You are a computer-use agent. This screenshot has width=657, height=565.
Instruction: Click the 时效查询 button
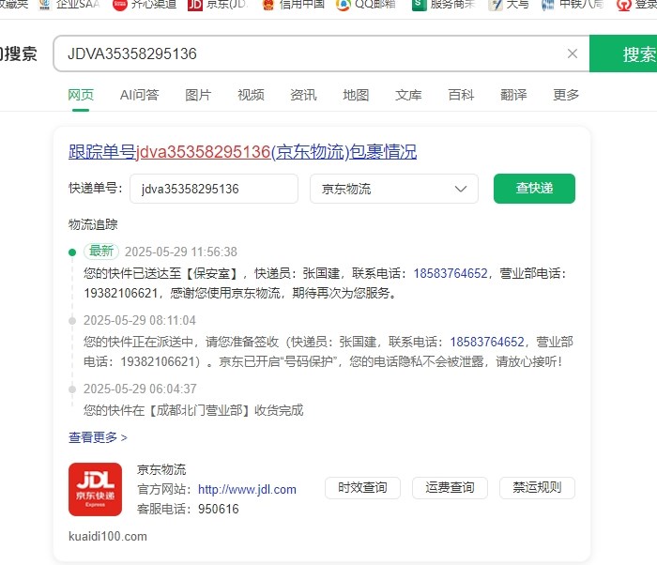[363, 488]
